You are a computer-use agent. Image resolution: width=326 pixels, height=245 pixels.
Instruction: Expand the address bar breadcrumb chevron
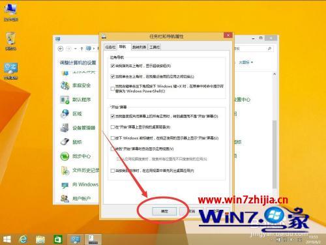pyautogui.click(x=94, y=49)
